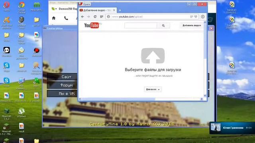
Task: Select the Добавление видео YouTube tab
Action: [x=96, y=10]
